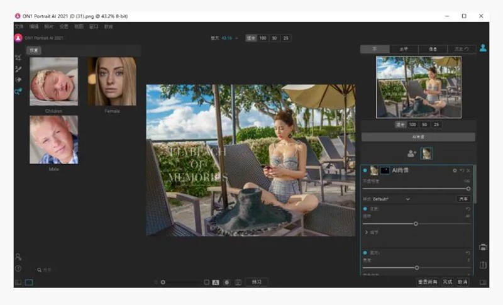Click the highlighted blue panel view icon

29,282
